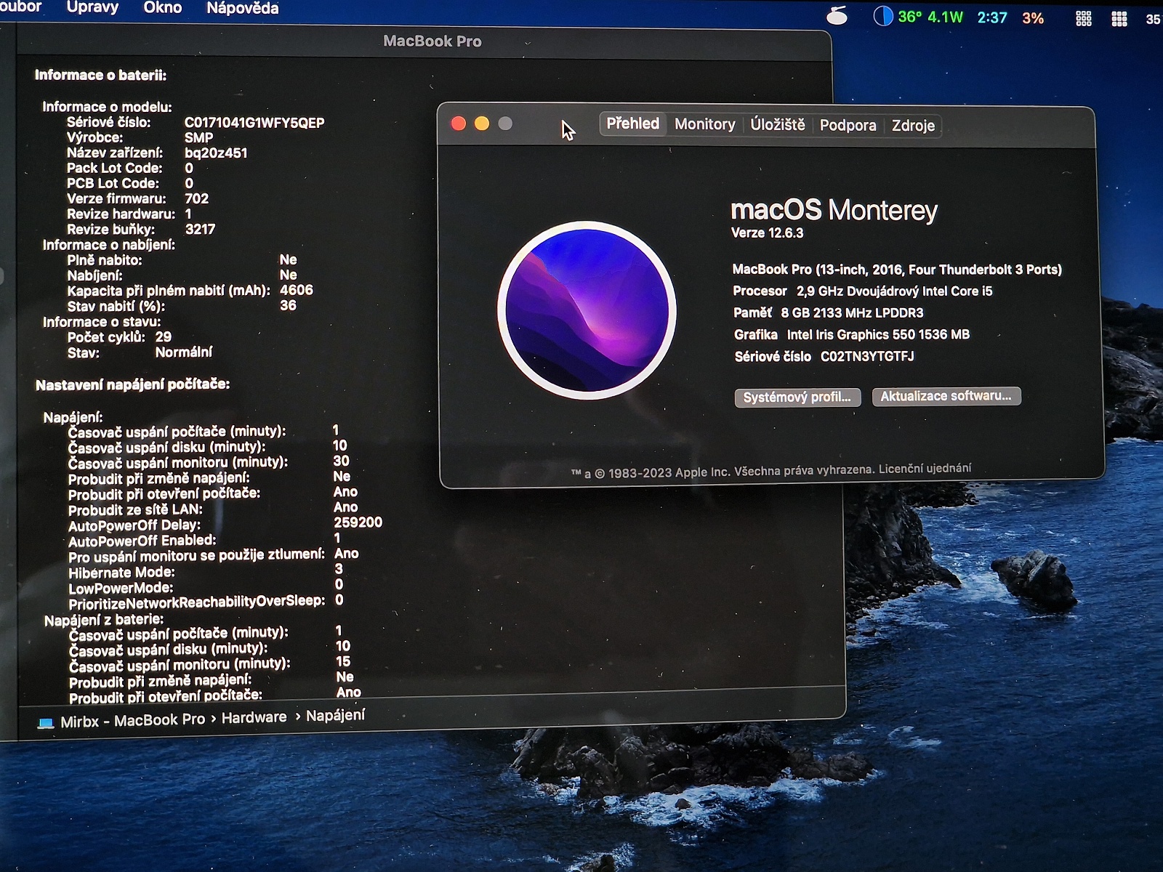
Task: Expand the MacBook Pro title dropdown chevron
Action: click(x=528, y=43)
